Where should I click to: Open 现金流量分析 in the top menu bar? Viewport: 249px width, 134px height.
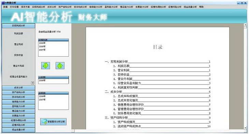pos(190,7)
